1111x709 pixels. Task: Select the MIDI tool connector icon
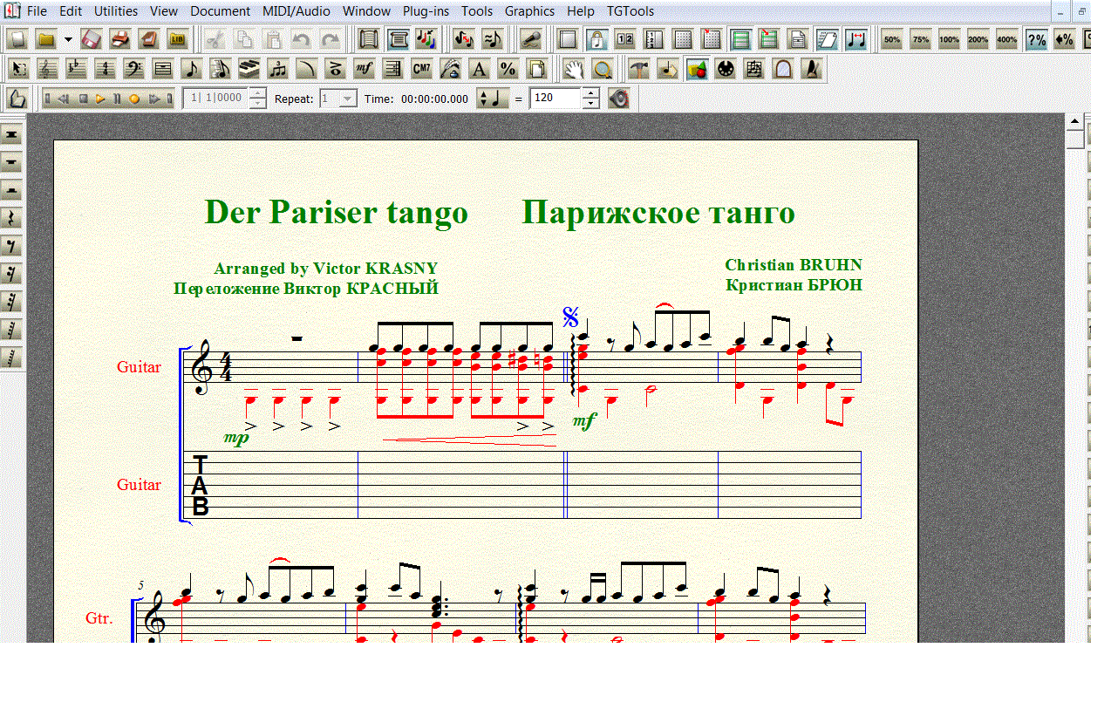726,69
